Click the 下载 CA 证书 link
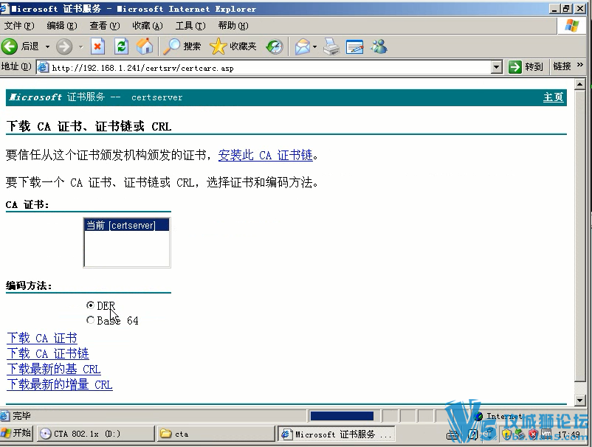The width and height of the screenshot is (592, 447). click(42, 338)
